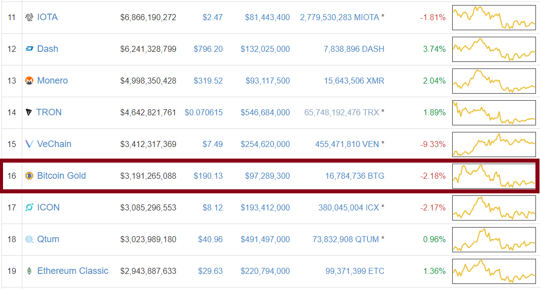
Task: Open the Ethereum Classic coin page link
Action: 73,271
